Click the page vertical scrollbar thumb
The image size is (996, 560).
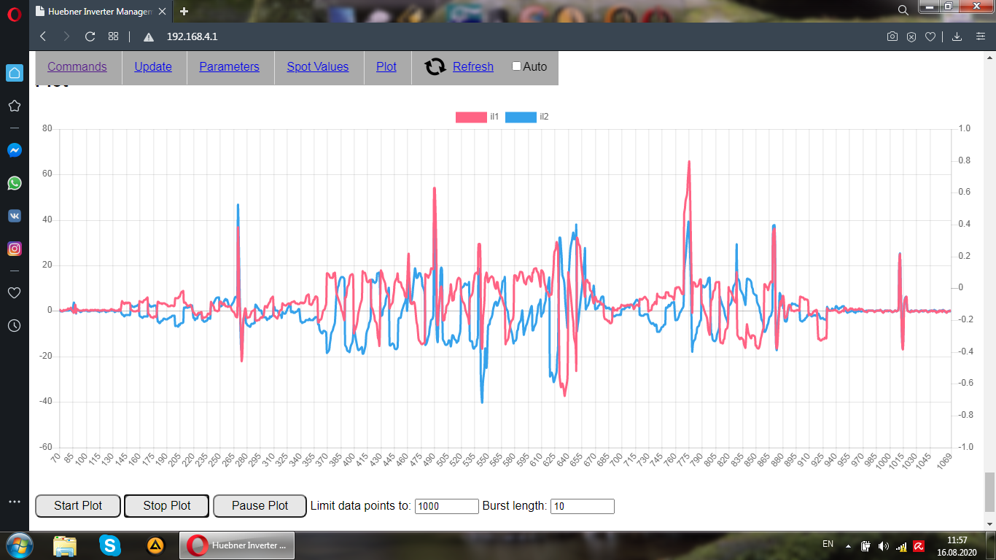click(x=989, y=491)
